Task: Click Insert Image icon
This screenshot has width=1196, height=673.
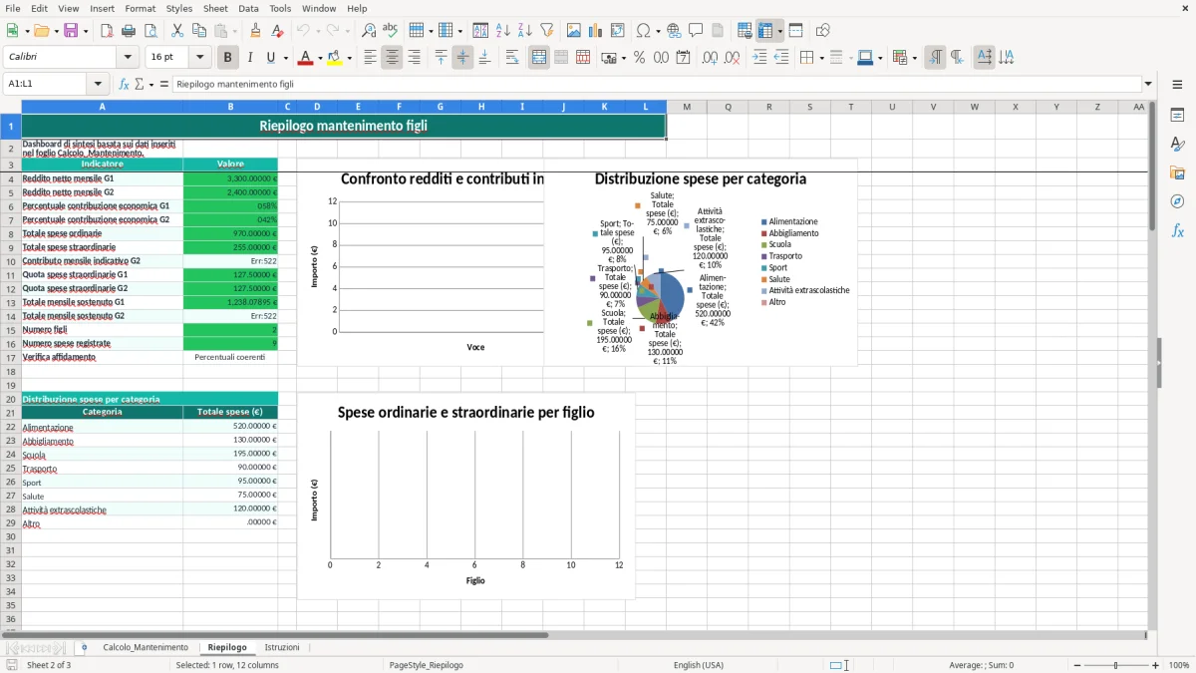Action: click(x=574, y=31)
